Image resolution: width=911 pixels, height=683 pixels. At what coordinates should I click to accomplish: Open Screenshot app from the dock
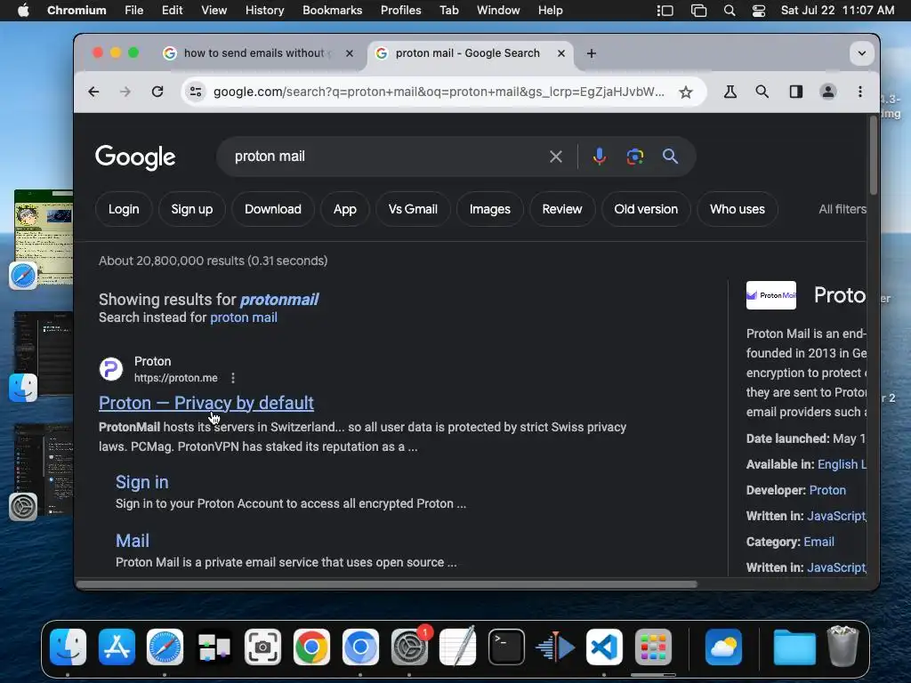pos(262,647)
